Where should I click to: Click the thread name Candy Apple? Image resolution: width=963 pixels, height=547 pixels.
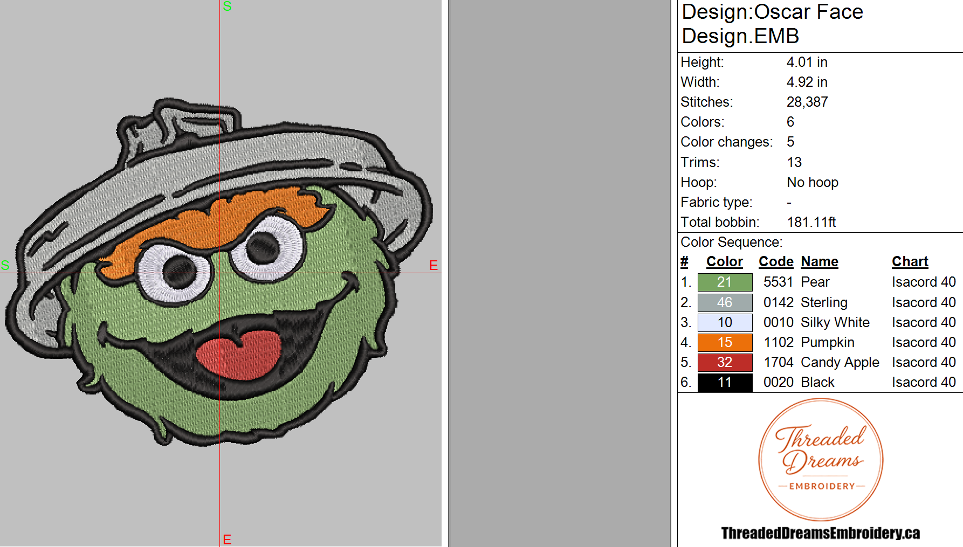coord(840,362)
